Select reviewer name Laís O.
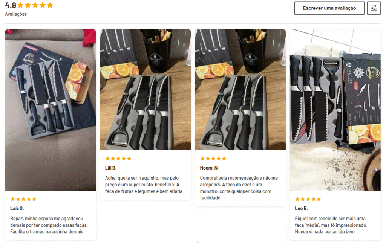 (17, 208)
